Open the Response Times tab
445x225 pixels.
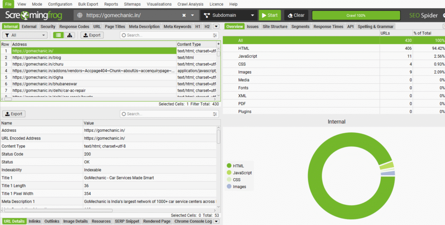(x=329, y=26)
